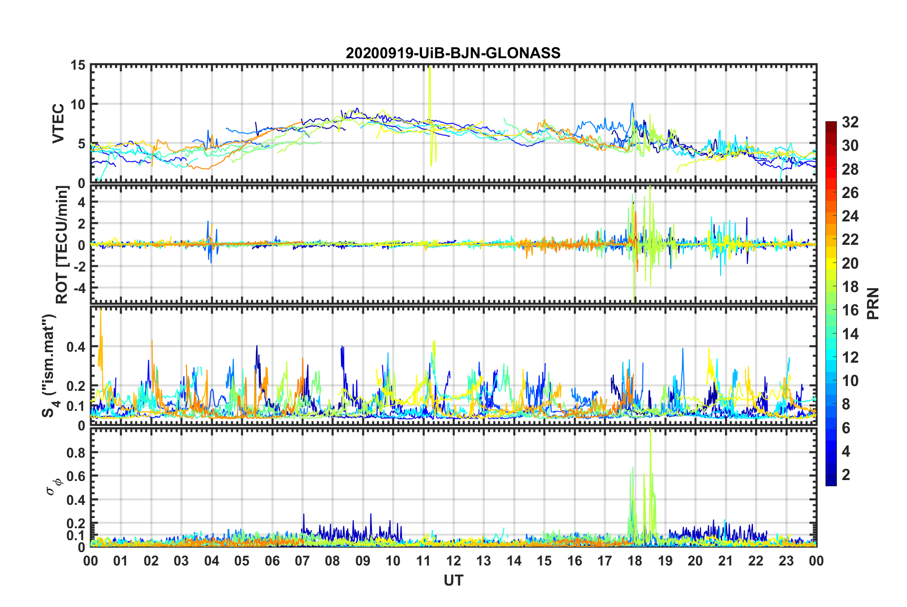
Task: Click colorbar tick label 26
Action: [850, 193]
